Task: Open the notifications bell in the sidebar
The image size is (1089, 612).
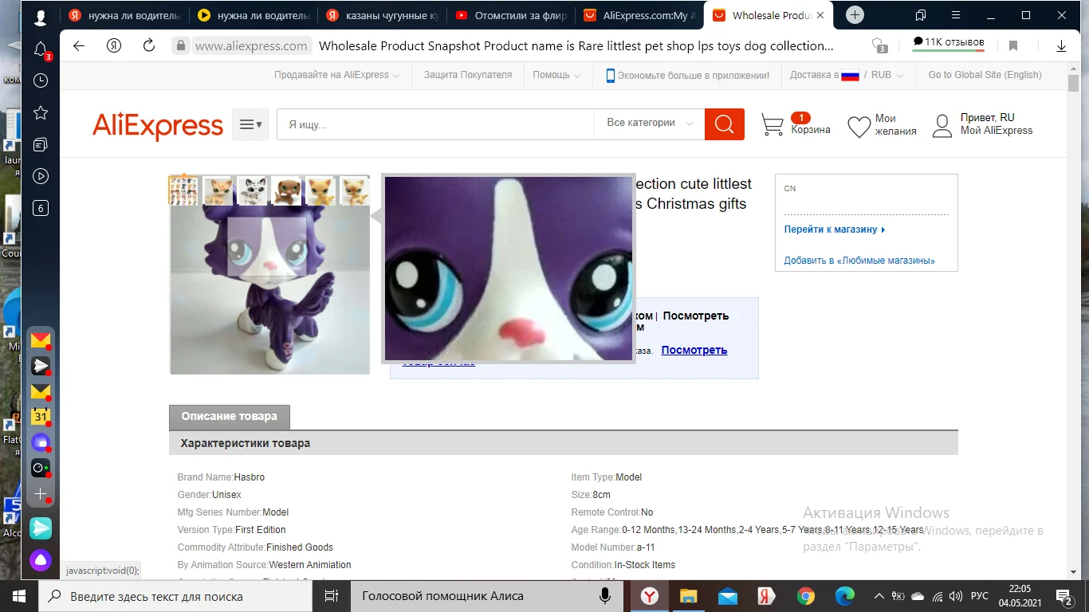Action: (x=41, y=49)
